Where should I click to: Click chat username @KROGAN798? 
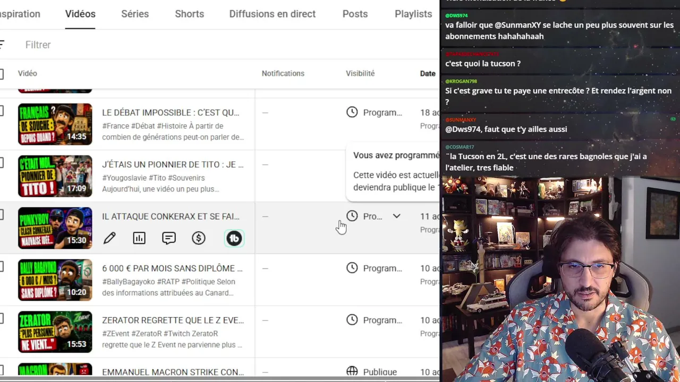(461, 81)
